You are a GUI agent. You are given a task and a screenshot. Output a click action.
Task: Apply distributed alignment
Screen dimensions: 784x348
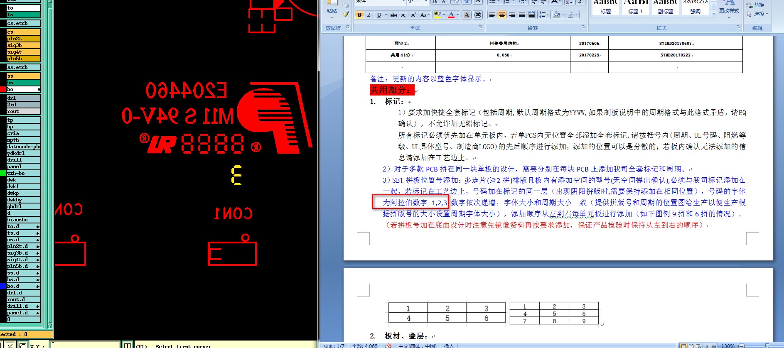(x=531, y=15)
